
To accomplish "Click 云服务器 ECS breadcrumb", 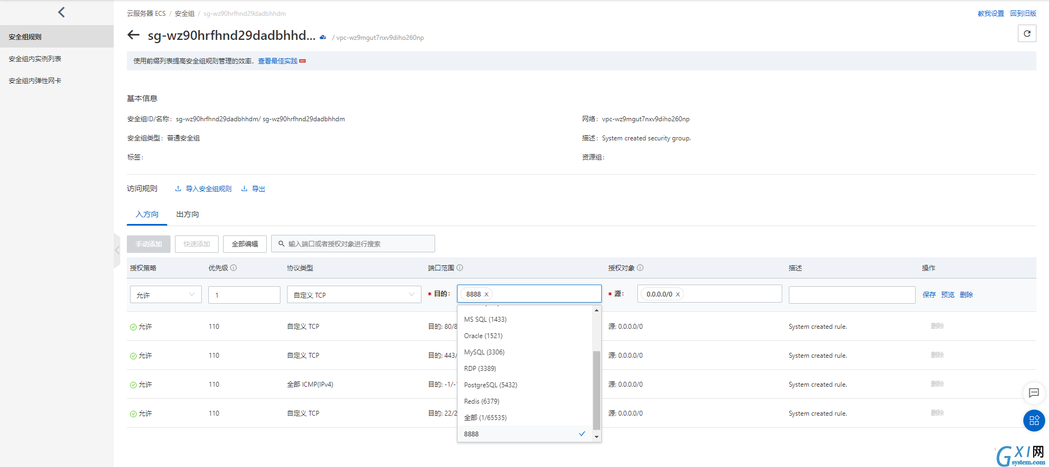I will pos(146,13).
